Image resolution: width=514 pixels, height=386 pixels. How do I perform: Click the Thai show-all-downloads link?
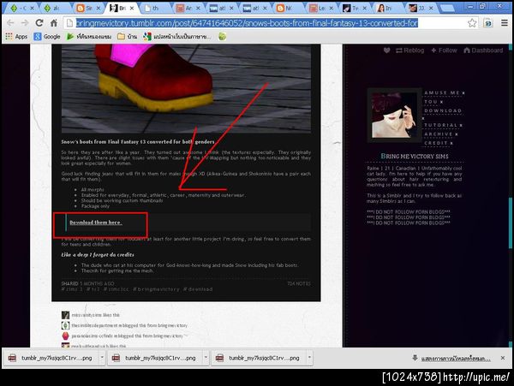click(456, 358)
